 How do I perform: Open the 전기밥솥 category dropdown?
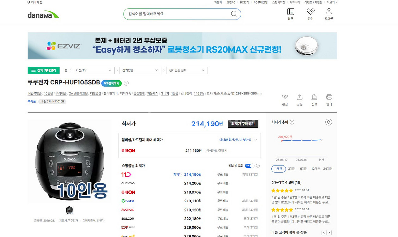tap(140, 70)
